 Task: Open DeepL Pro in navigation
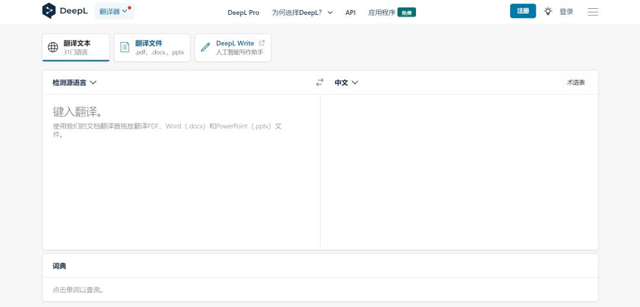pos(243,12)
